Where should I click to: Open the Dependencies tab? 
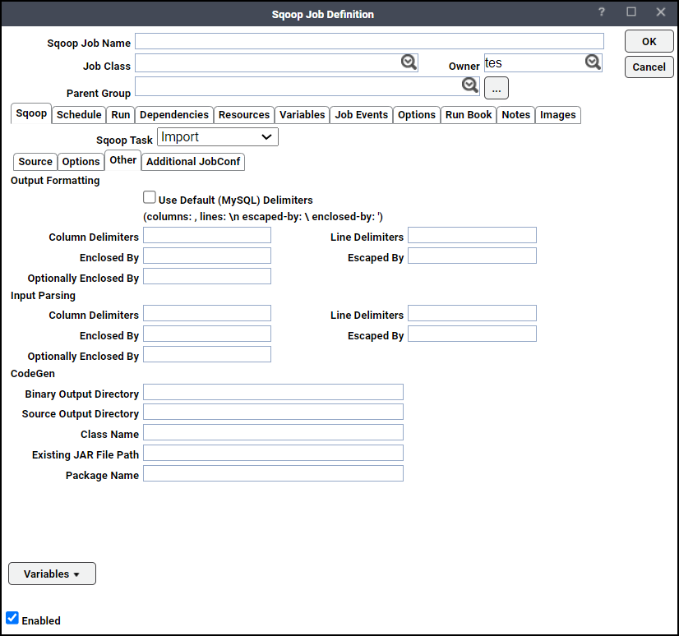click(x=174, y=115)
